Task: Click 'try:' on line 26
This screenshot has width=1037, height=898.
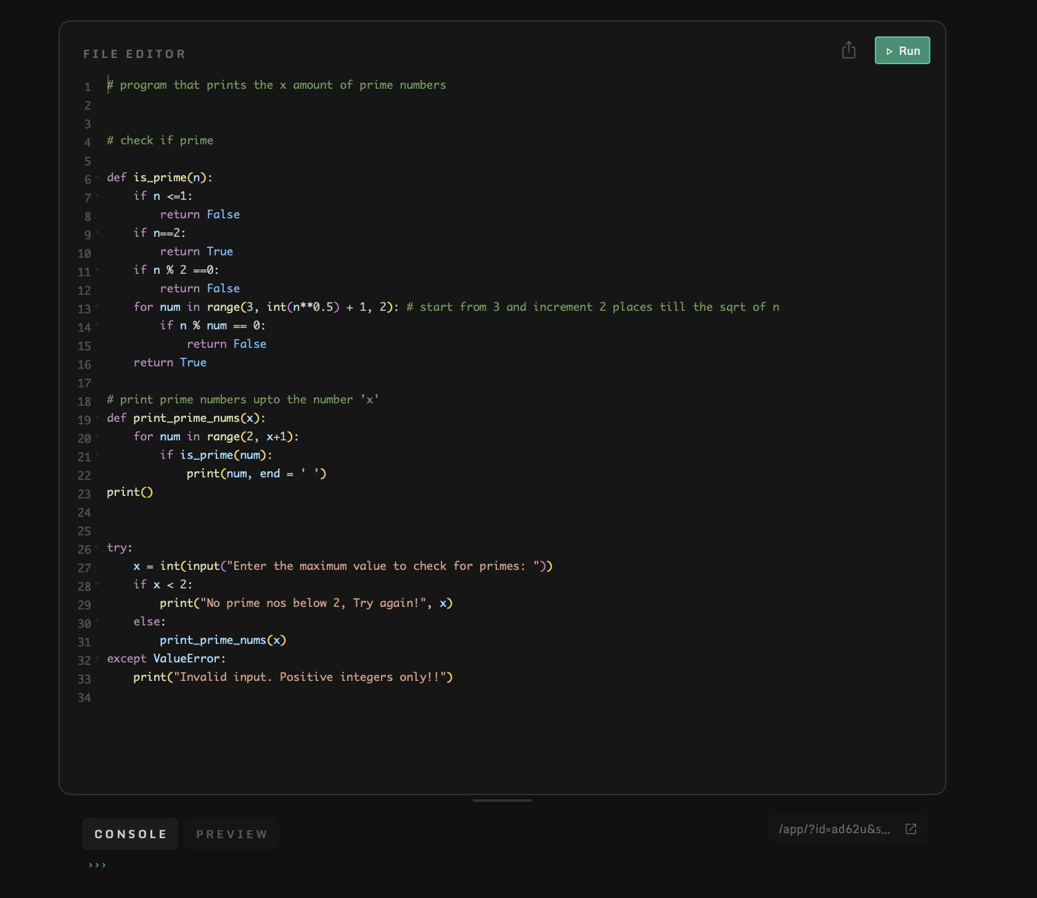Action: (120, 548)
